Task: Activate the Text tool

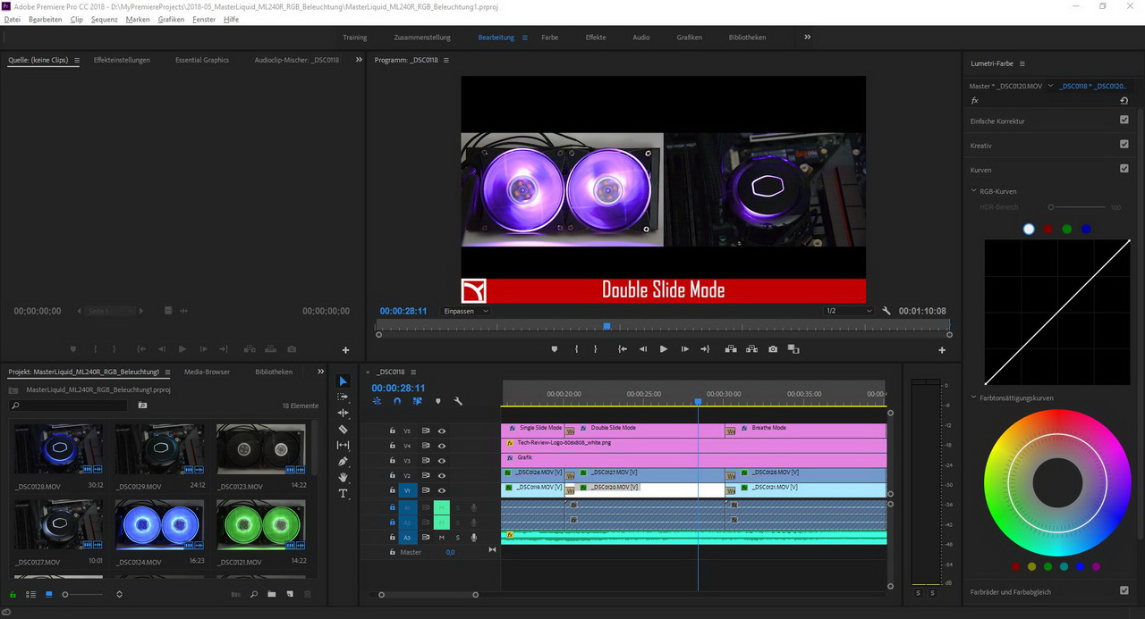Action: [343, 494]
